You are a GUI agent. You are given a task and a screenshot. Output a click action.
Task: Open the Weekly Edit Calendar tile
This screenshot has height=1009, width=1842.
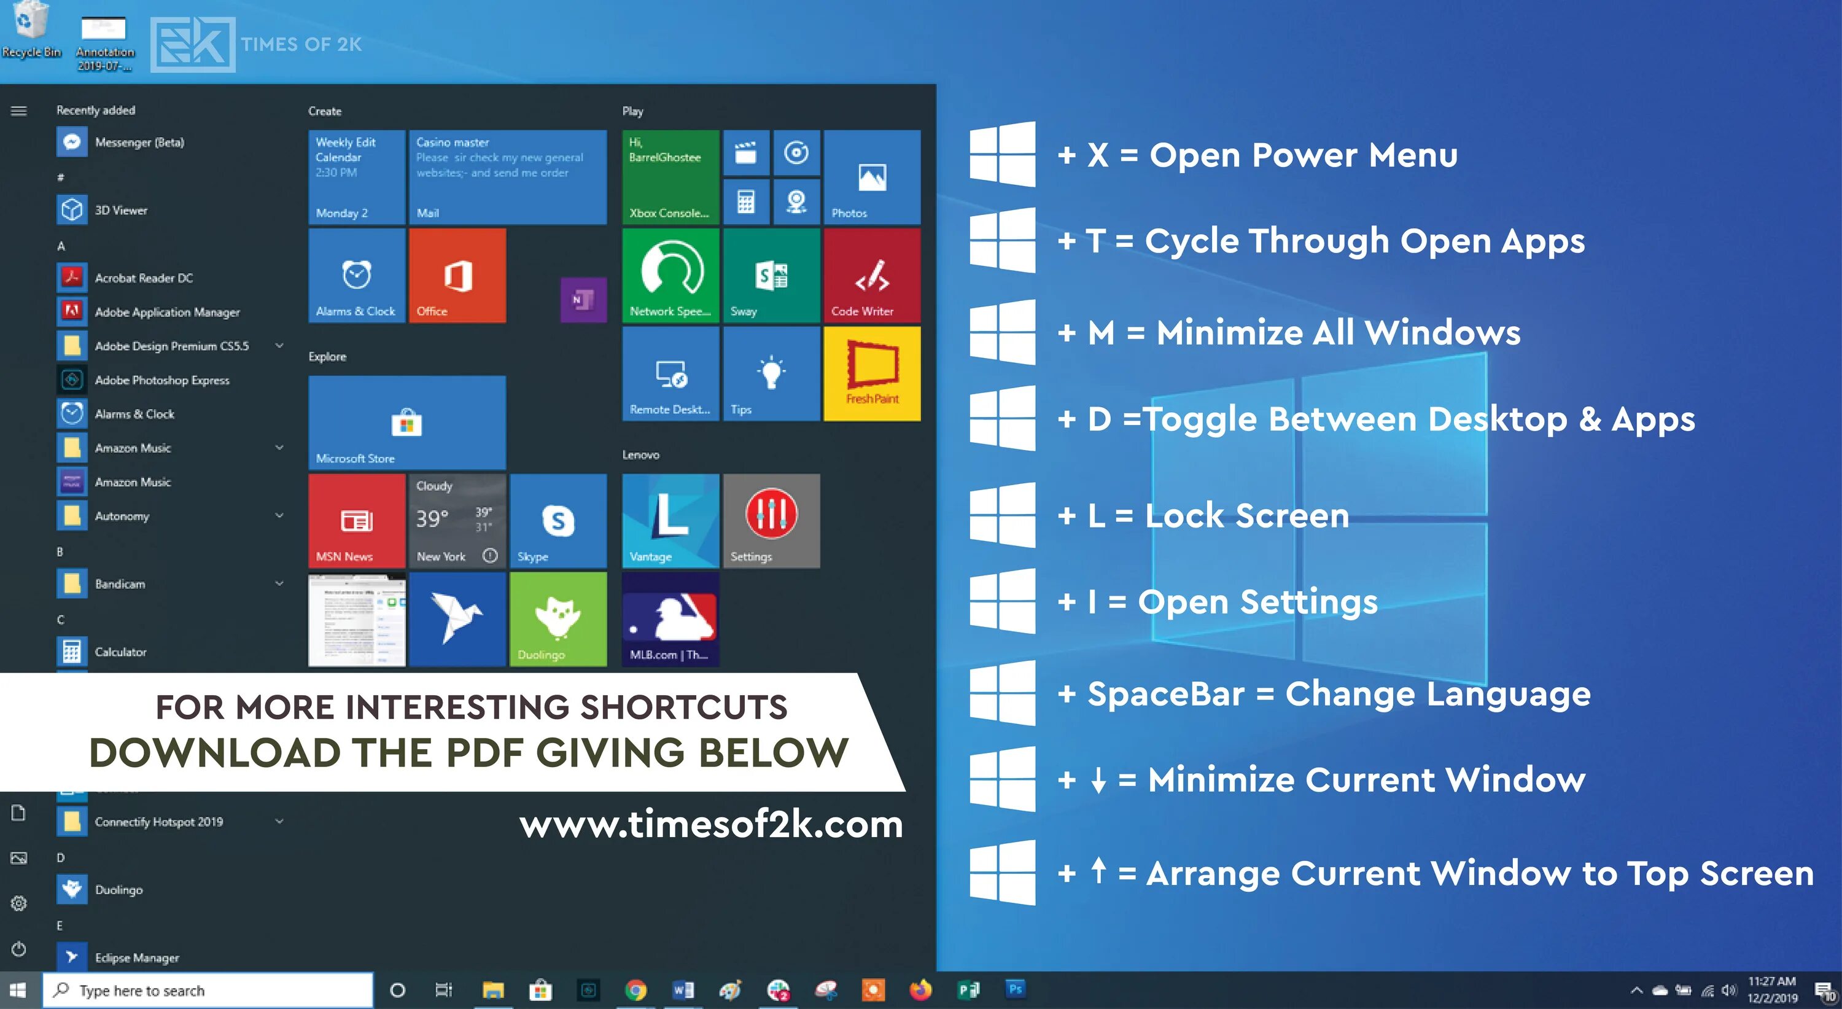pos(357,177)
